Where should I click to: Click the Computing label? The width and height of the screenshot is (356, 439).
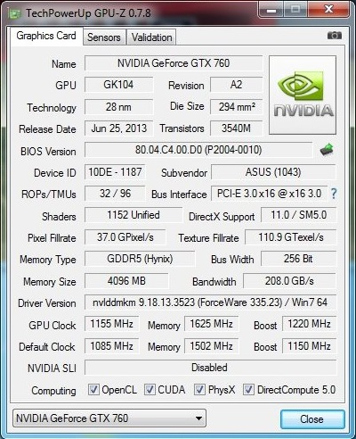point(53,391)
